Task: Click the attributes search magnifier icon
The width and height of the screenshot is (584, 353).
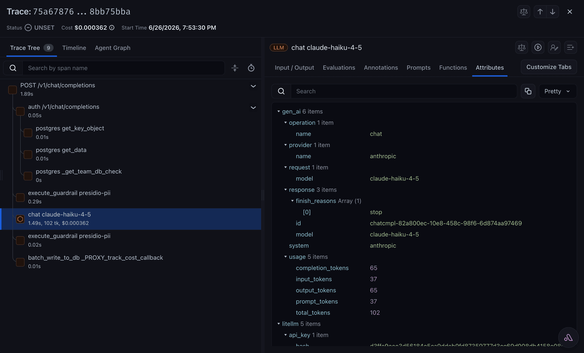Action: coord(281,91)
